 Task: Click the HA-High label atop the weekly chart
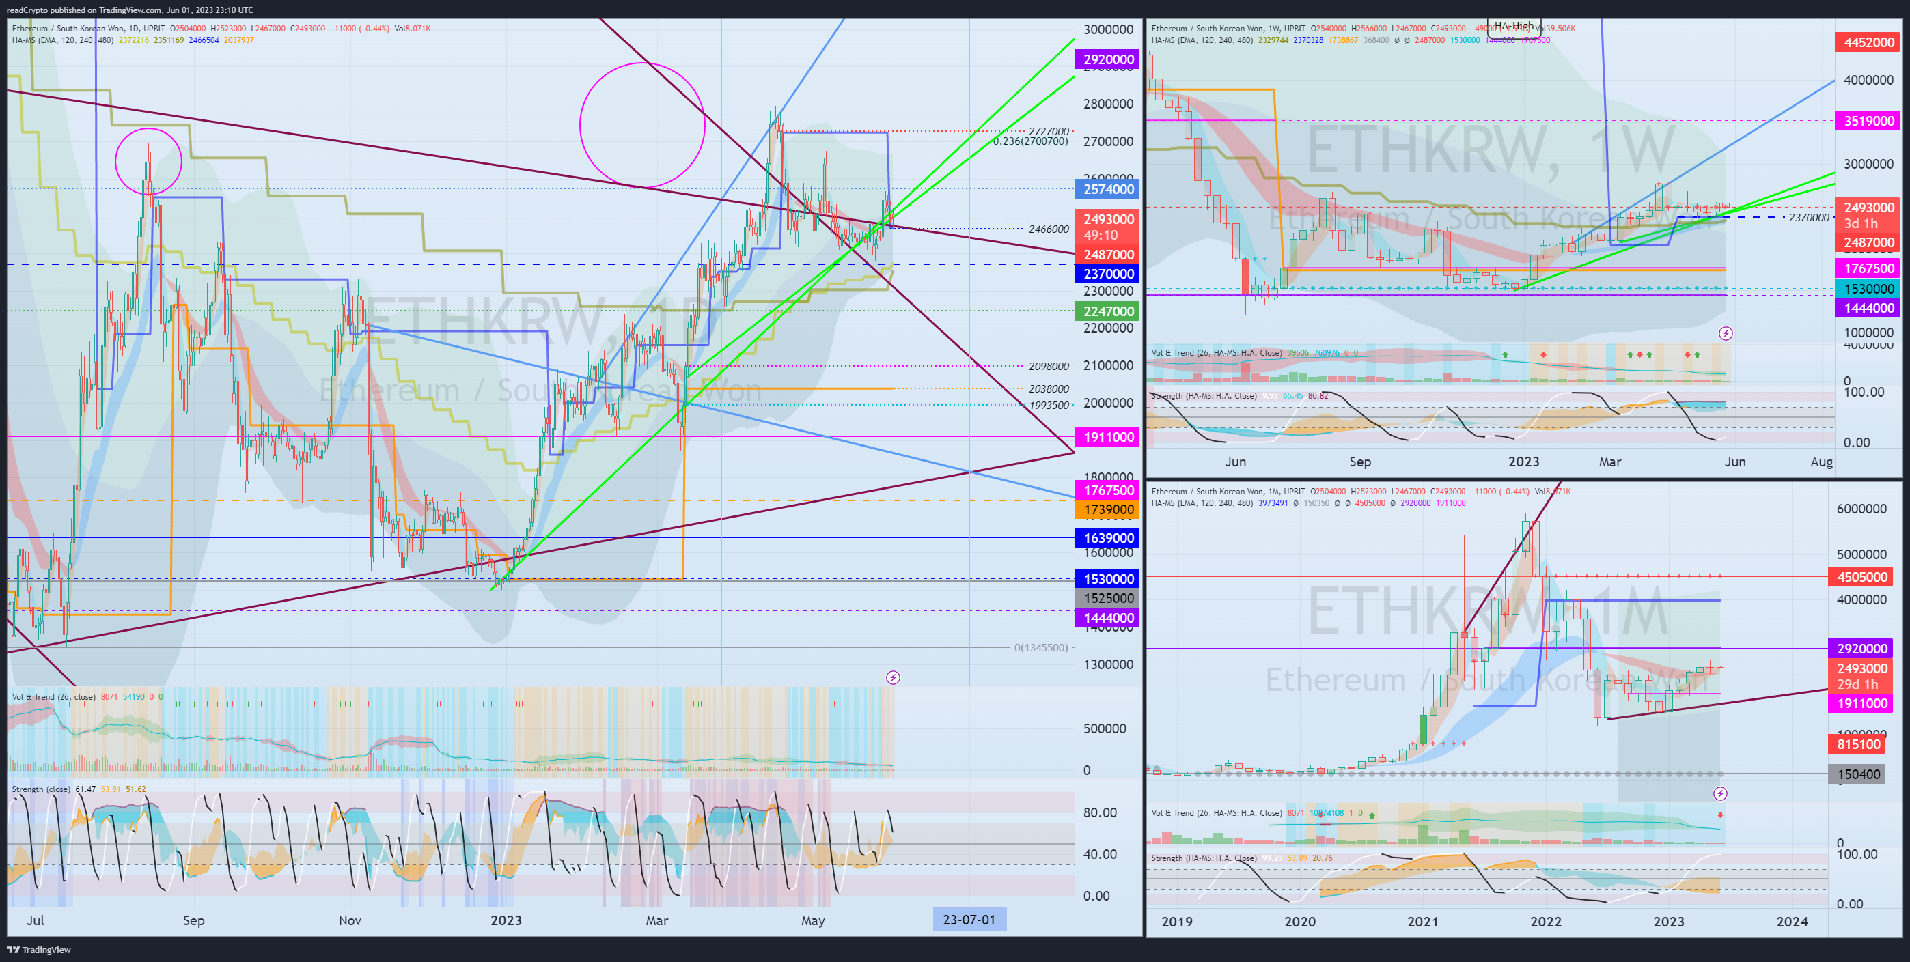tap(1513, 27)
